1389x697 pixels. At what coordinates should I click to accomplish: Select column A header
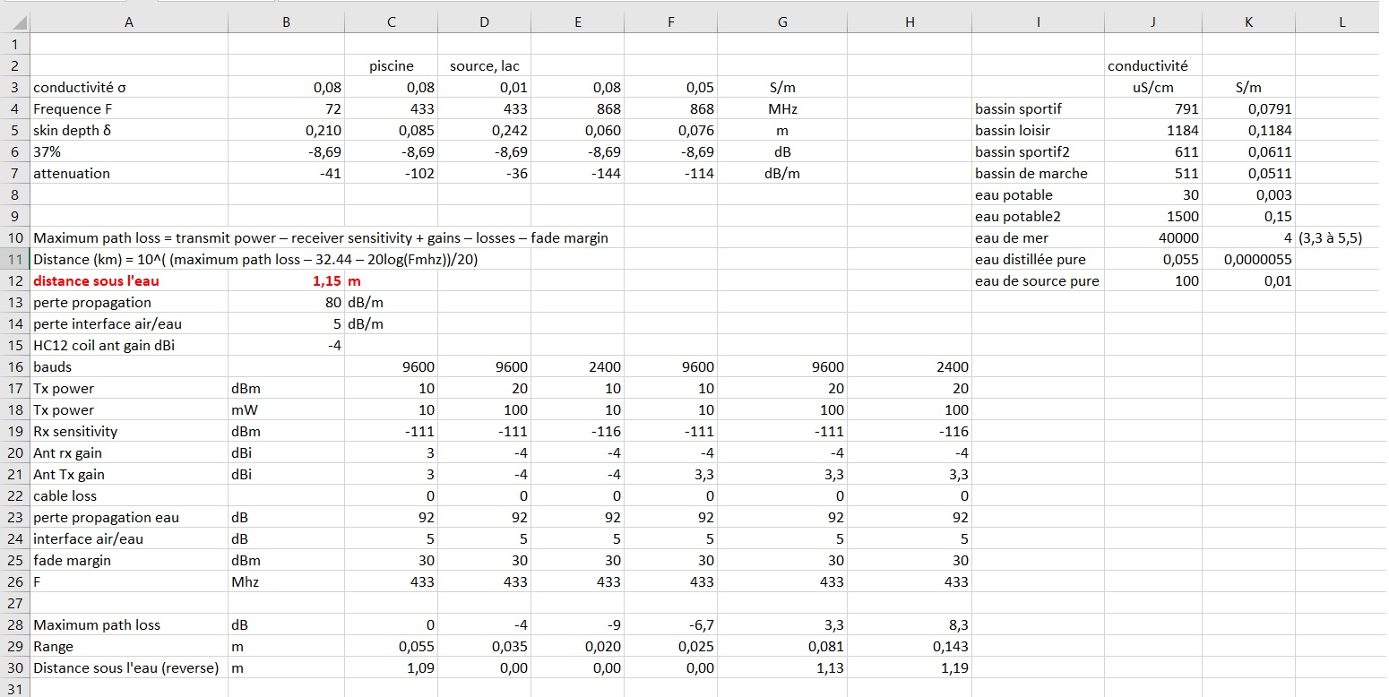[x=129, y=23]
